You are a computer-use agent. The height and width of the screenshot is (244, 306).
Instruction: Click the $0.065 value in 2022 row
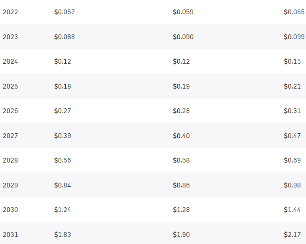pyautogui.click(x=294, y=12)
